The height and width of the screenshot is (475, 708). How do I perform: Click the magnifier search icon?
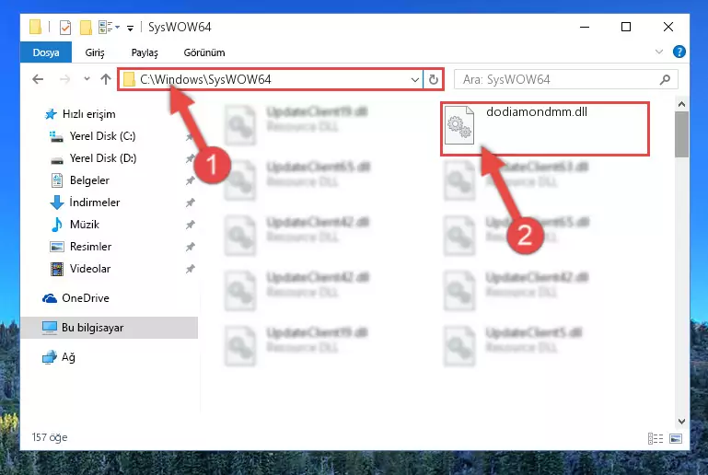[665, 80]
